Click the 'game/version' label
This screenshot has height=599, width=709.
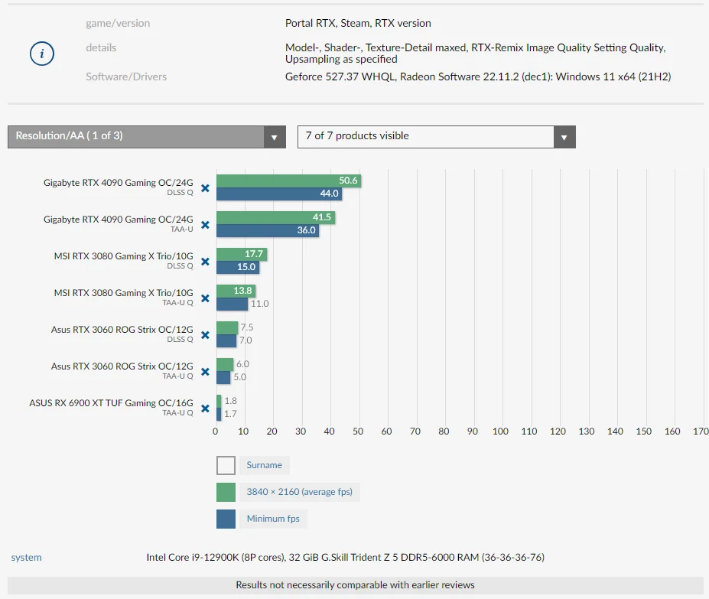(x=118, y=23)
